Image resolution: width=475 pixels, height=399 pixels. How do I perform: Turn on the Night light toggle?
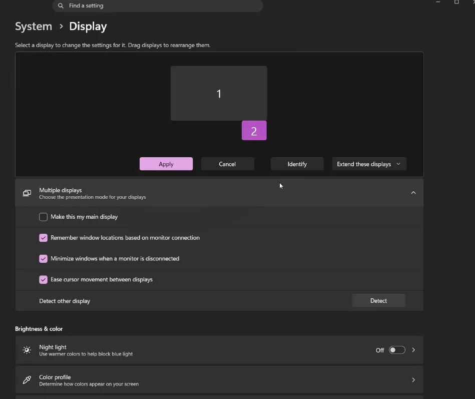[x=397, y=350]
